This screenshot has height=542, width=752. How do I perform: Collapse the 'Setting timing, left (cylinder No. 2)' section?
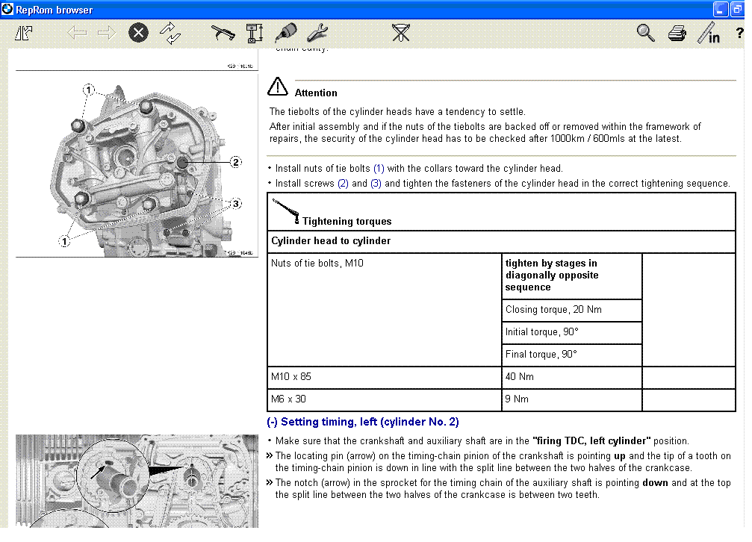pos(363,422)
